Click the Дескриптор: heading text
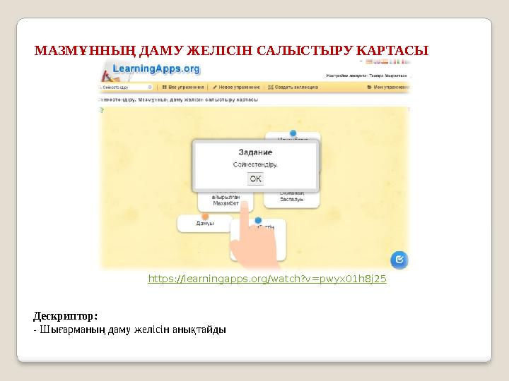The height and width of the screenshot is (381, 509). [x=65, y=316]
